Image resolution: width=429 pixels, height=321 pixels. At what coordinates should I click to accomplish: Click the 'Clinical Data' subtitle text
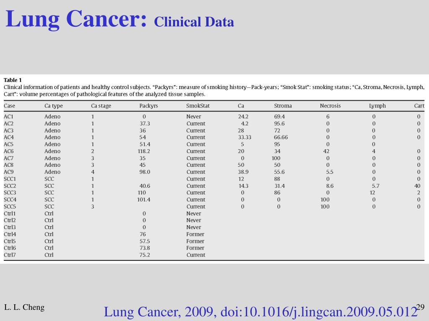point(194,22)
